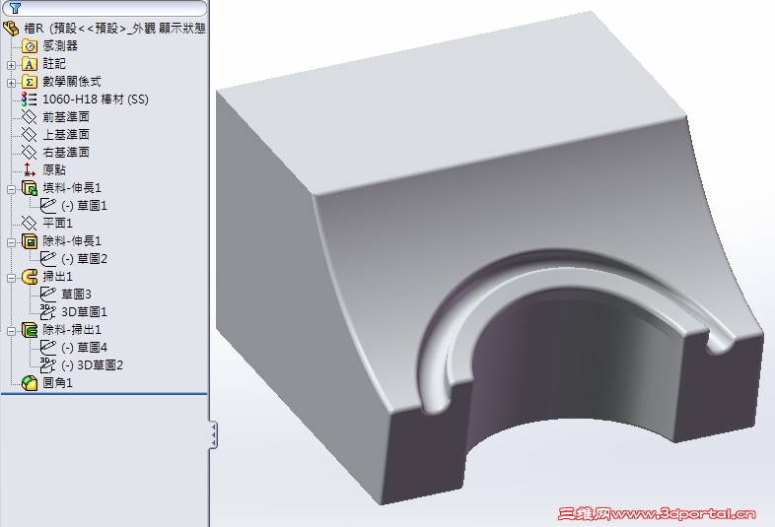Select the 除料-掃出1 label

(x=72, y=329)
